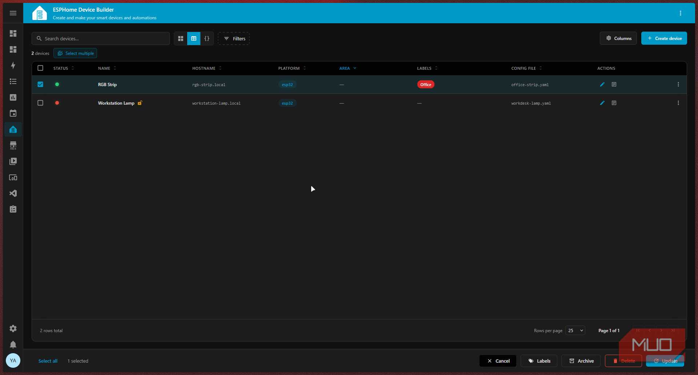Click the rgb-strip.local hostname
This screenshot has height=375, width=698.
click(209, 85)
